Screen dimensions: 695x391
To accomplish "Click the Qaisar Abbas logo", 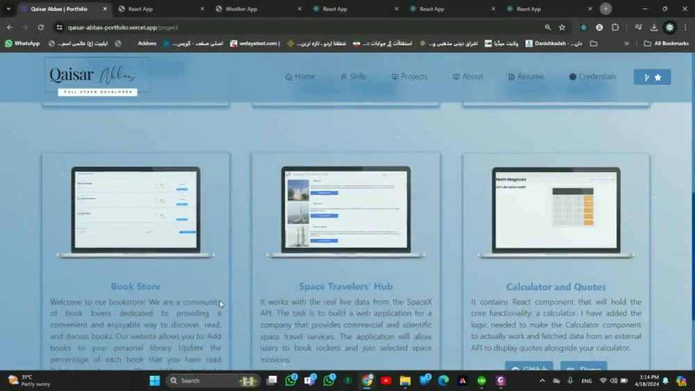I will (97, 76).
